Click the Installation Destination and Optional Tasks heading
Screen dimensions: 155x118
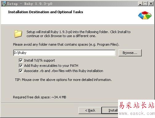click(46, 12)
